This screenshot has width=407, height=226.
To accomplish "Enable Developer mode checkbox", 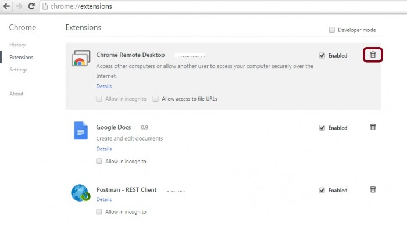I will 332,30.
